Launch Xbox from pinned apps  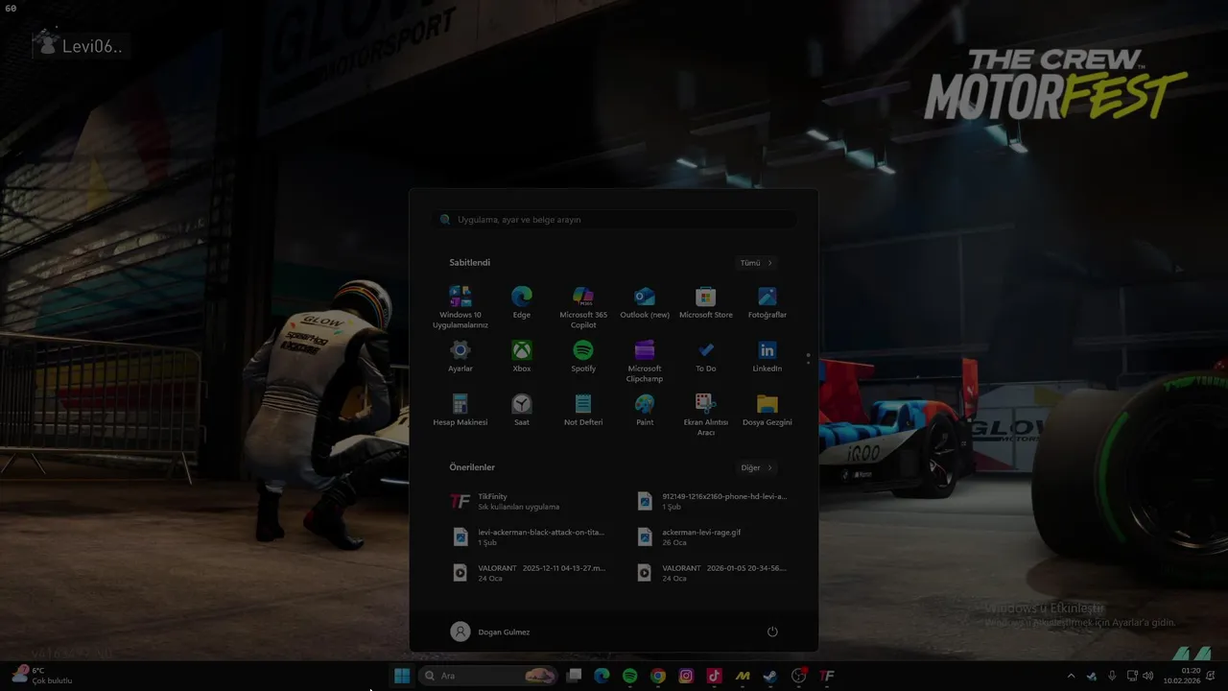[522, 356]
